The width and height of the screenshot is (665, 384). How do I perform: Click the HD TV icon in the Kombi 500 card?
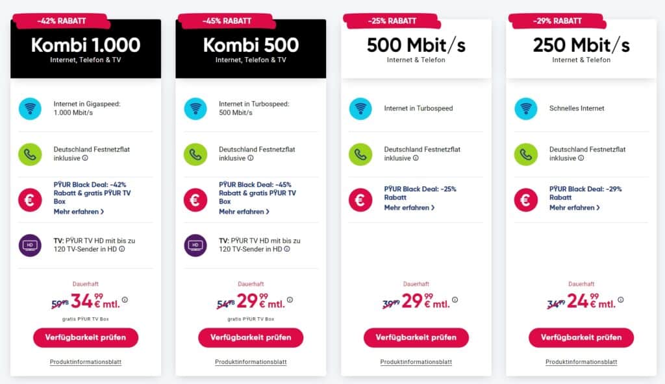click(x=195, y=246)
